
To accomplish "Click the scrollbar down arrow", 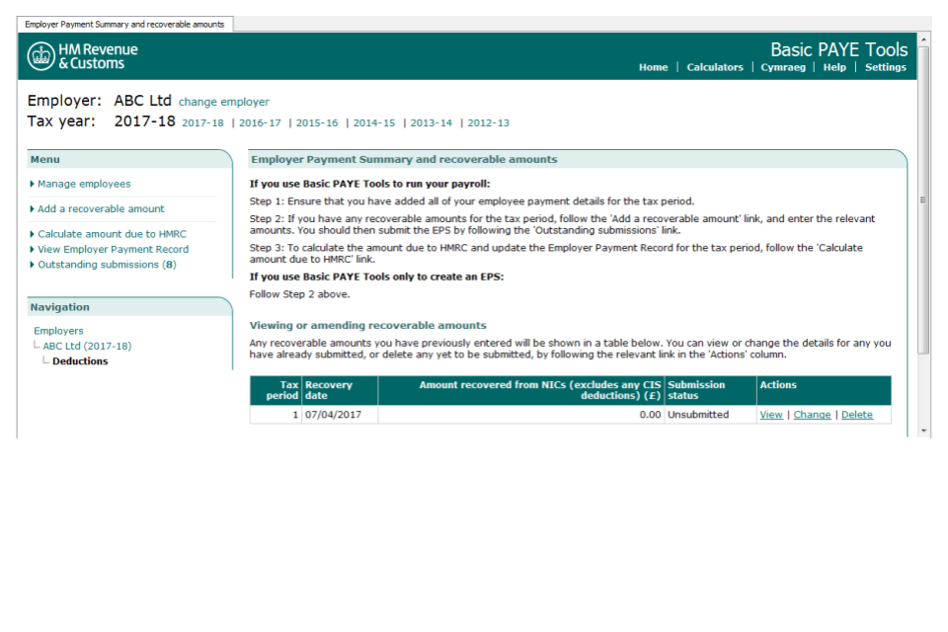I will [921, 429].
